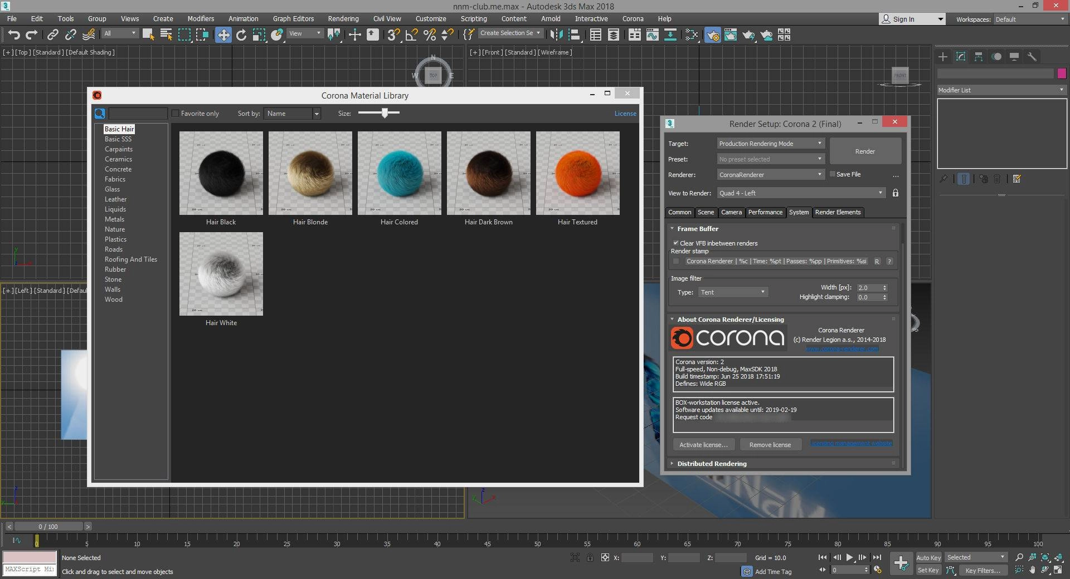Switch to the Camera tab in Render Setup
This screenshot has width=1070, height=579.
731,212
